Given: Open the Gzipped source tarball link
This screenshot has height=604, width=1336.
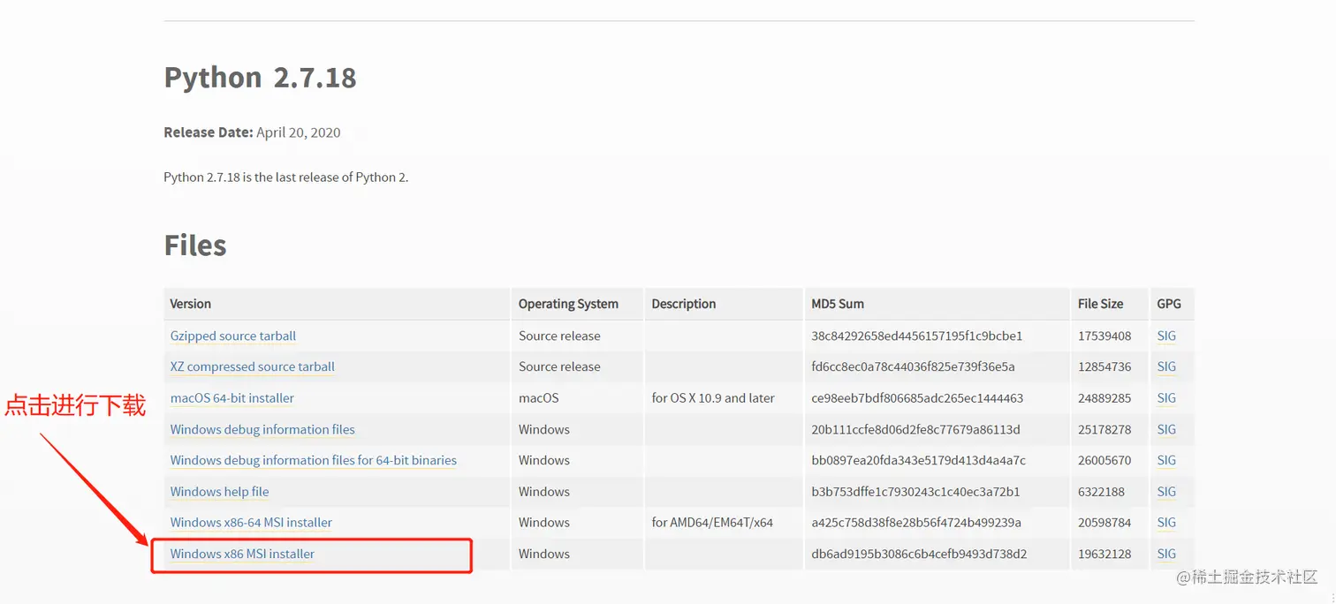Looking at the screenshot, I should [233, 336].
